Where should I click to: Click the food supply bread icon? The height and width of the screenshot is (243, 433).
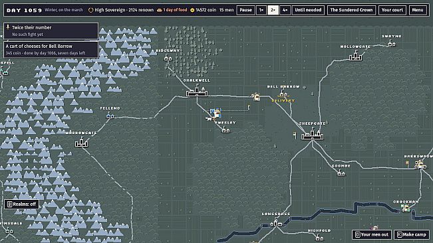tap(160, 10)
